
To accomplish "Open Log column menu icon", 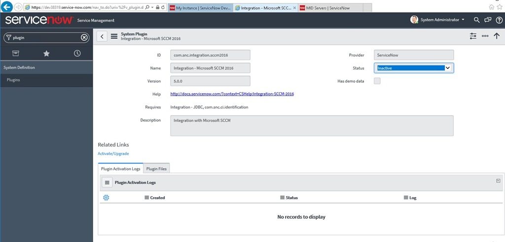I will (406, 198).
